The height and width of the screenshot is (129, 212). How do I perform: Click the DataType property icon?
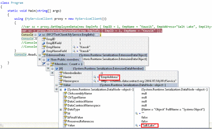(65, 110)
